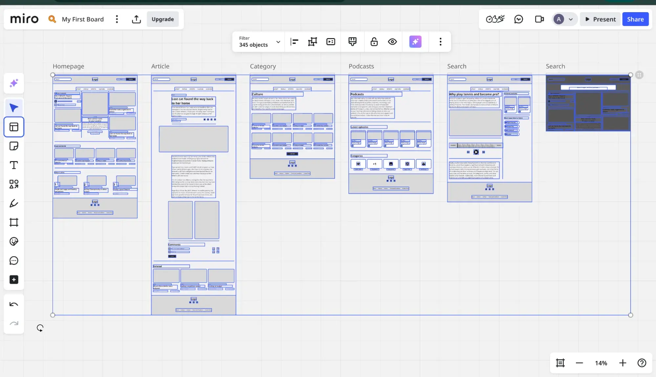Viewport: 656px width, 377px height.
Task: Open the board options three-dot menu
Action: click(x=117, y=19)
